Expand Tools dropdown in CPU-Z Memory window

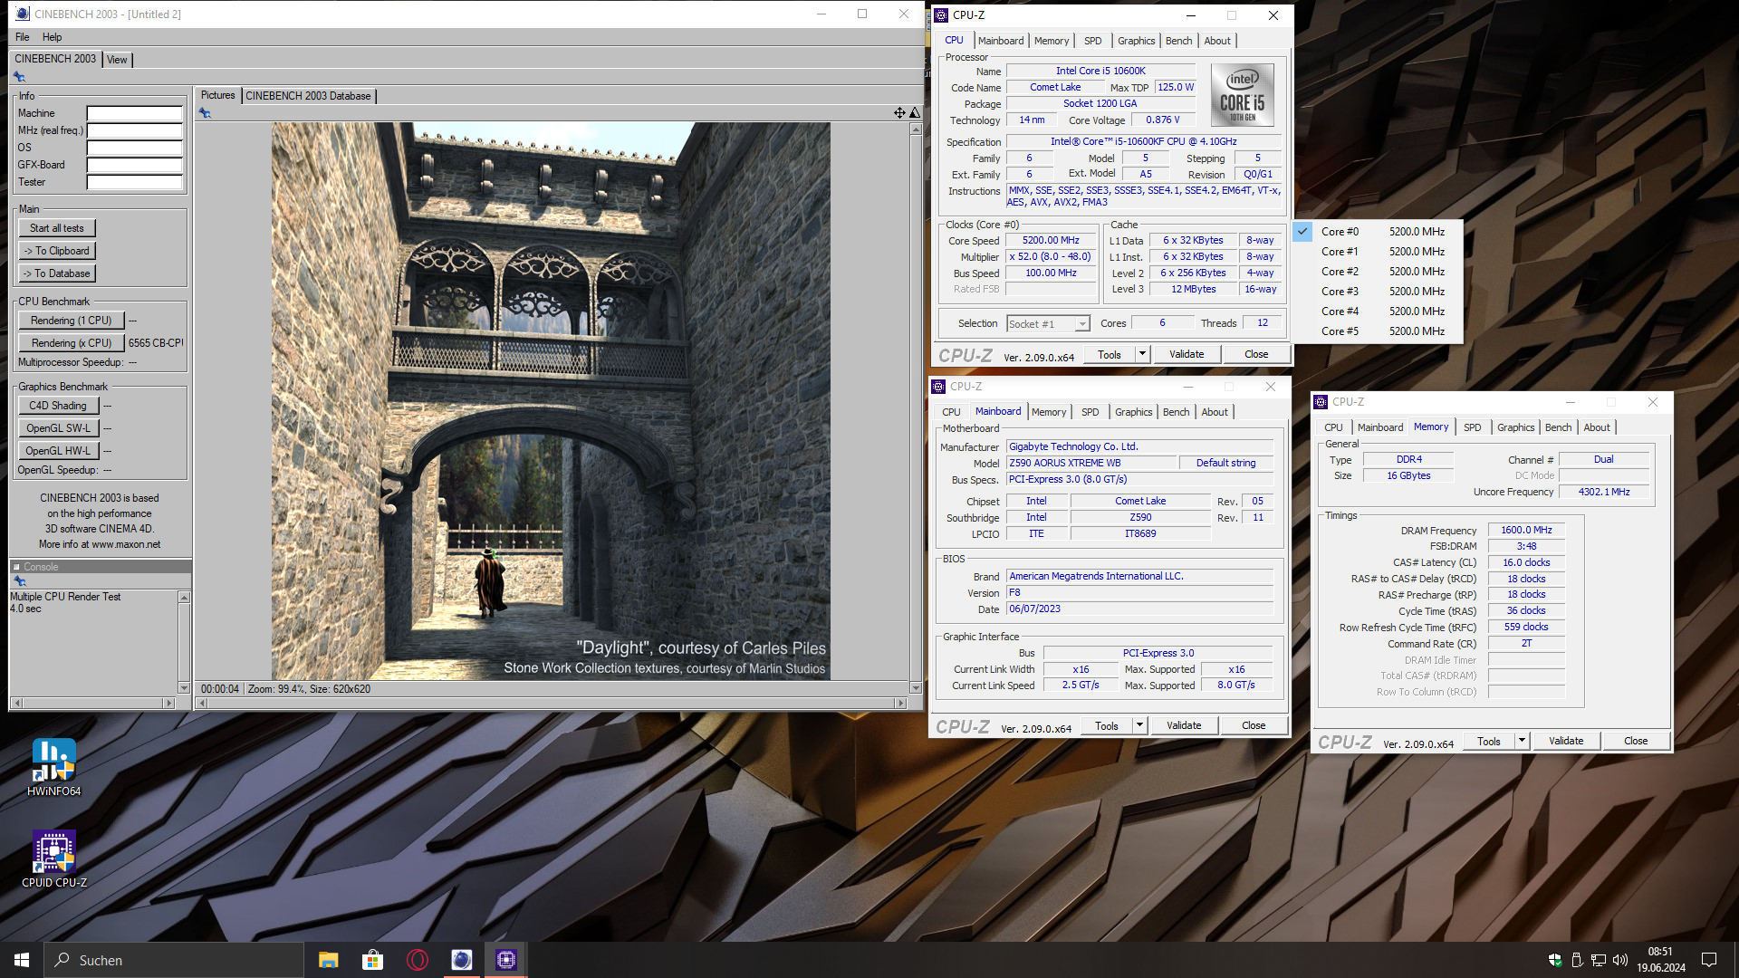(1522, 741)
